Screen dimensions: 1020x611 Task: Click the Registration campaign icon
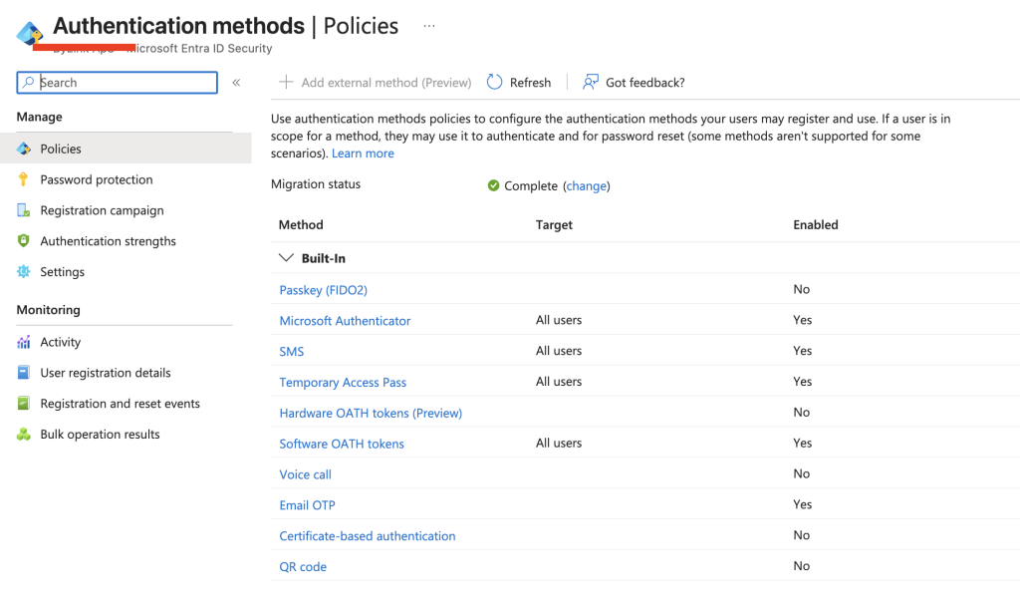(24, 210)
